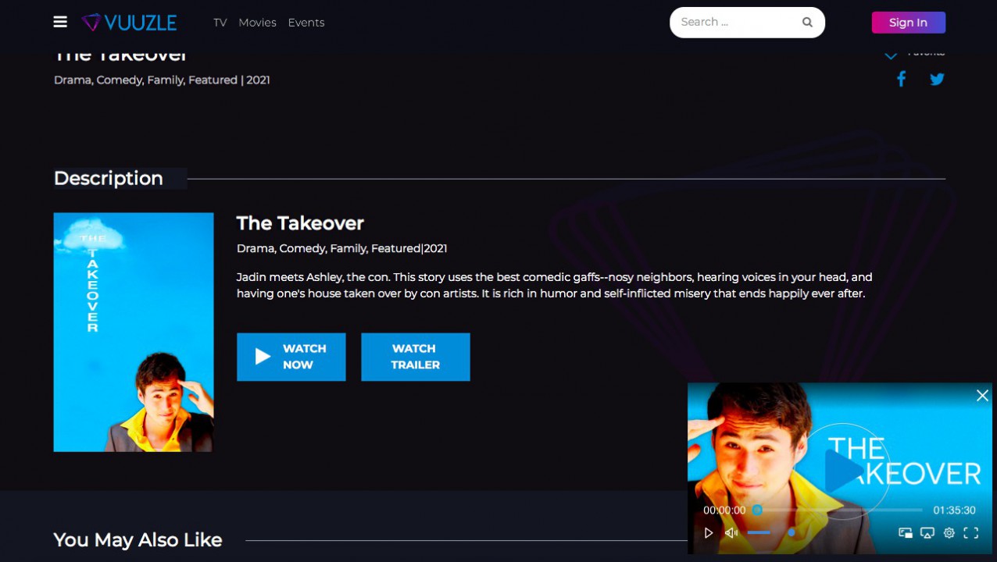Share on Twitter
This screenshot has width=997, height=562.
(x=937, y=79)
